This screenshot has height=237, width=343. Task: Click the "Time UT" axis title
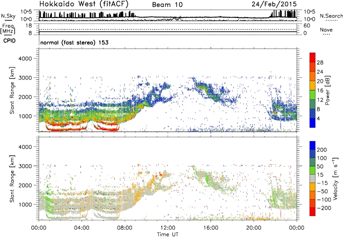(168, 234)
